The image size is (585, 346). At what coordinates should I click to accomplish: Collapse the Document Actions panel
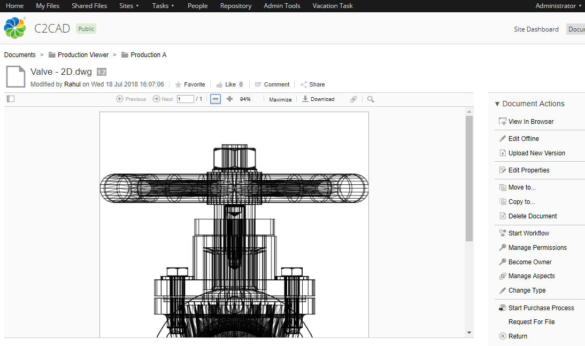(x=497, y=104)
